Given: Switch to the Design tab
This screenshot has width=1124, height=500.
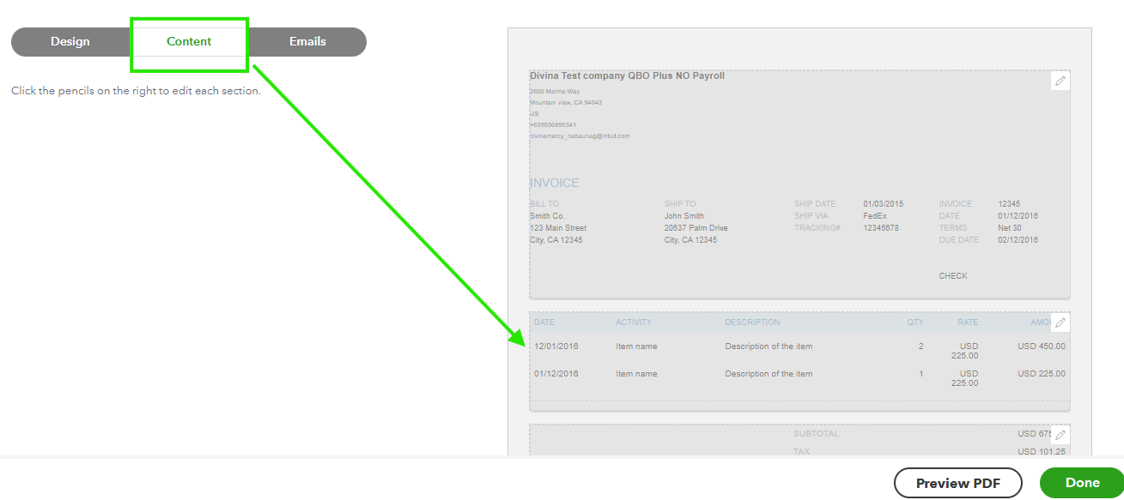Looking at the screenshot, I should (70, 40).
